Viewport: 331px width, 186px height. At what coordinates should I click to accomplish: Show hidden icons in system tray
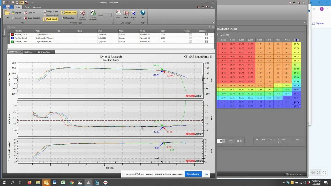click(x=284, y=182)
